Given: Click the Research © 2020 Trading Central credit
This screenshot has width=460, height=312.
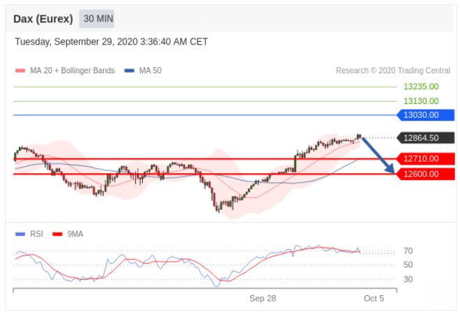Looking at the screenshot, I should [393, 70].
